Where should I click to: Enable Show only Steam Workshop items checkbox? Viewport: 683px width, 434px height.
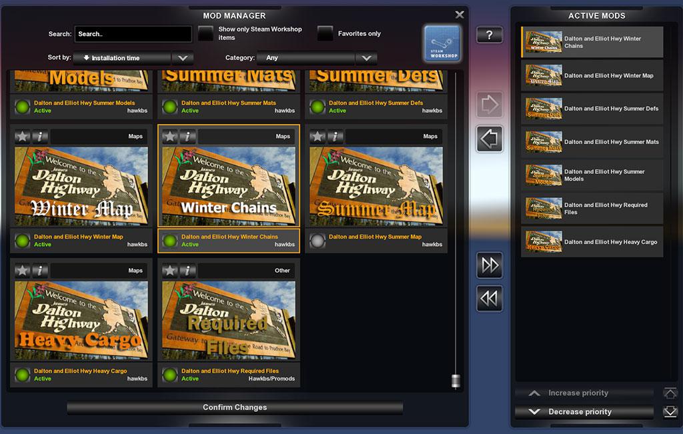(x=206, y=33)
